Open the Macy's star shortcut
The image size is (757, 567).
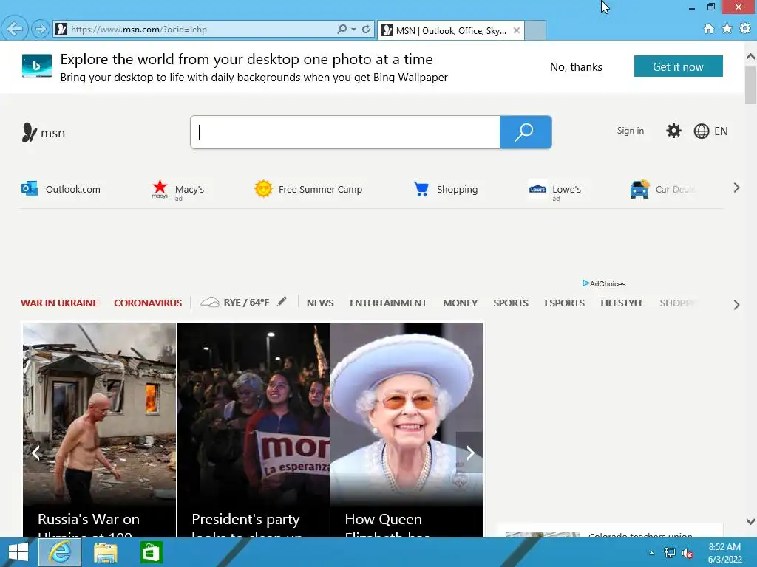click(177, 190)
